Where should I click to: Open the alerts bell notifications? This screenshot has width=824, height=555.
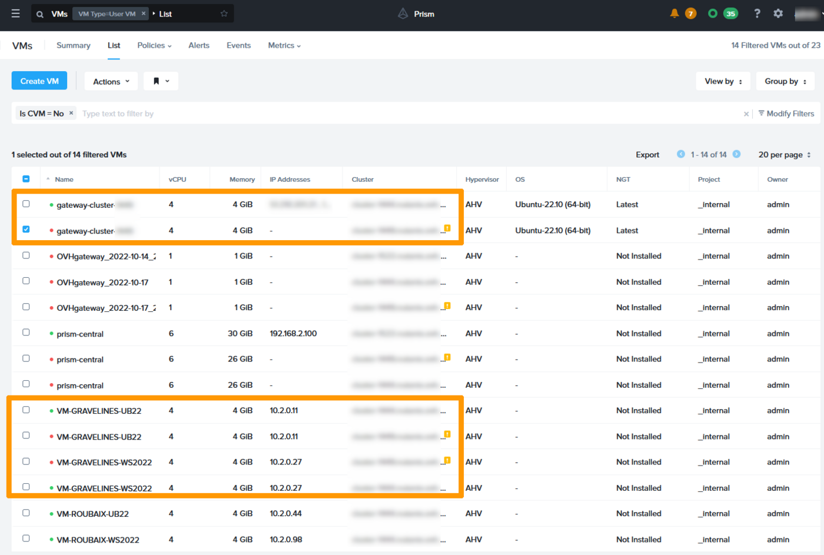(x=675, y=14)
